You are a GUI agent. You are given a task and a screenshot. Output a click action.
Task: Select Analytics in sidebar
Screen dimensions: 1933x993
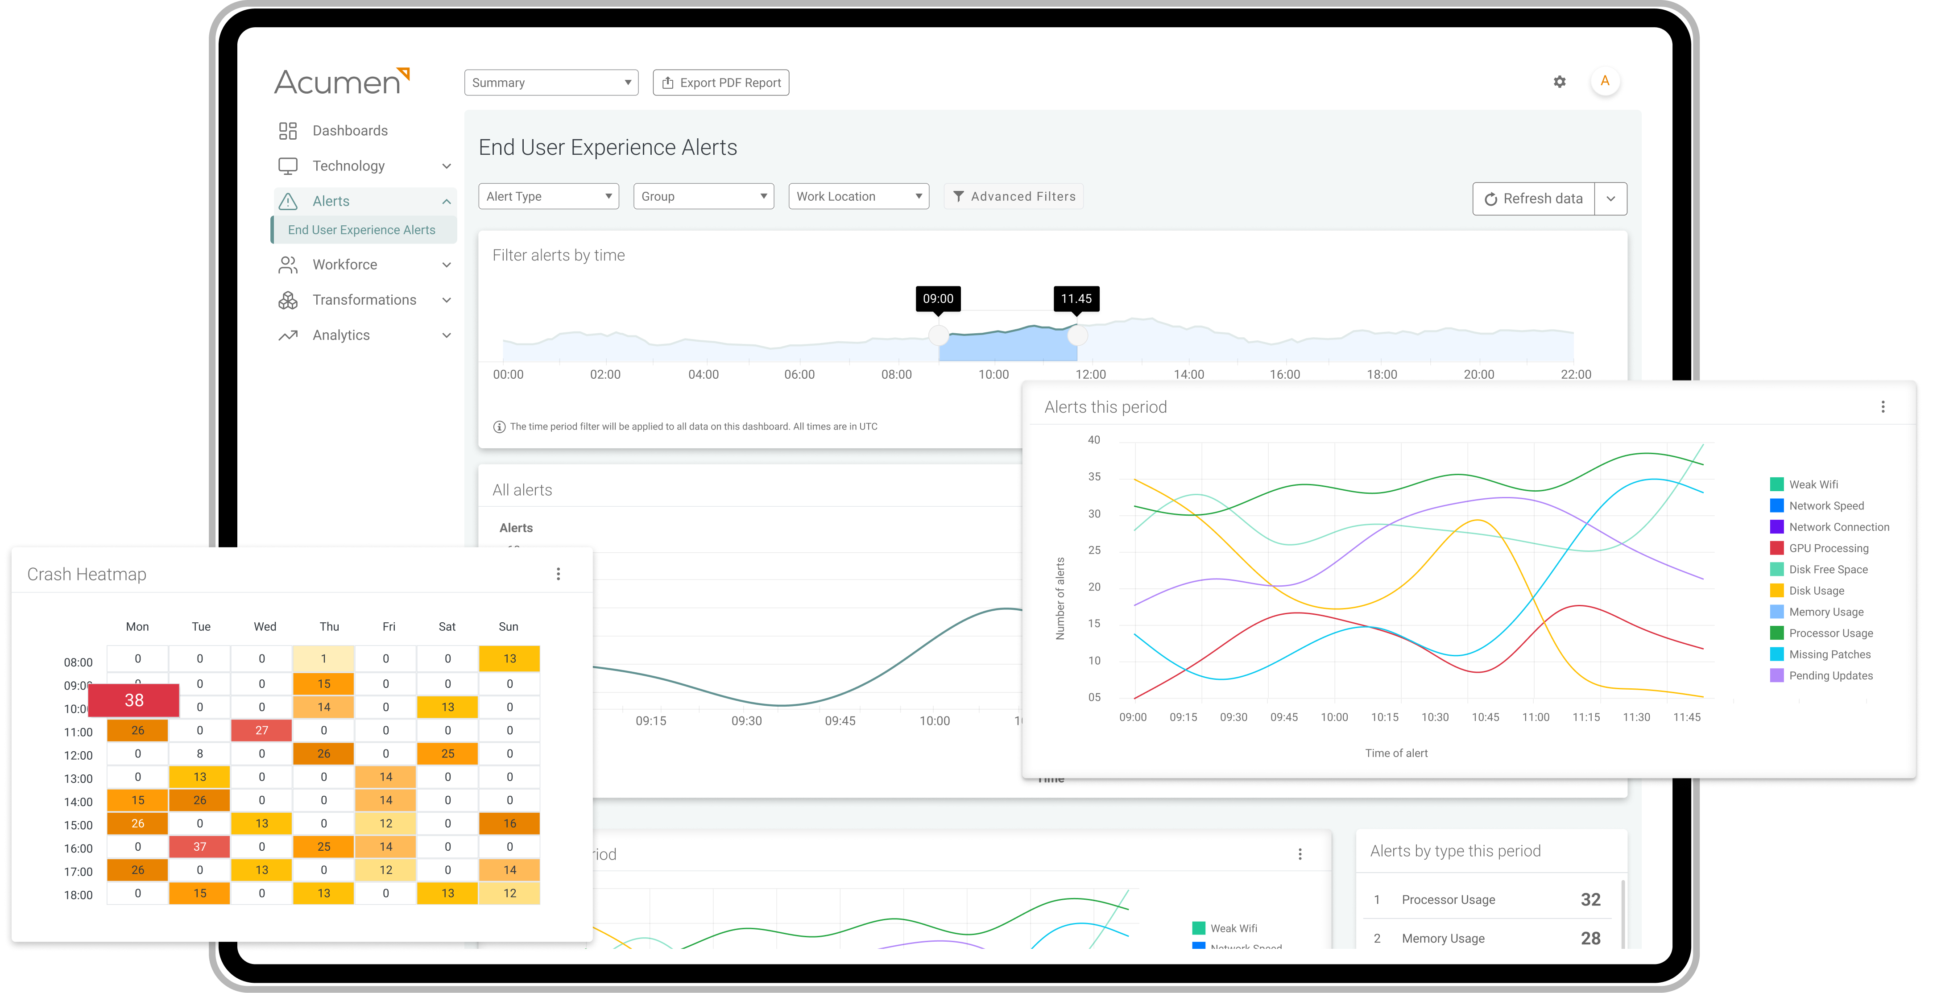[x=364, y=335]
